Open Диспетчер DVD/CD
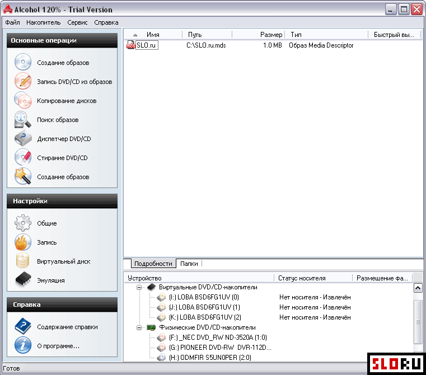Image resolution: width=426 pixels, height=375 pixels. click(64, 139)
